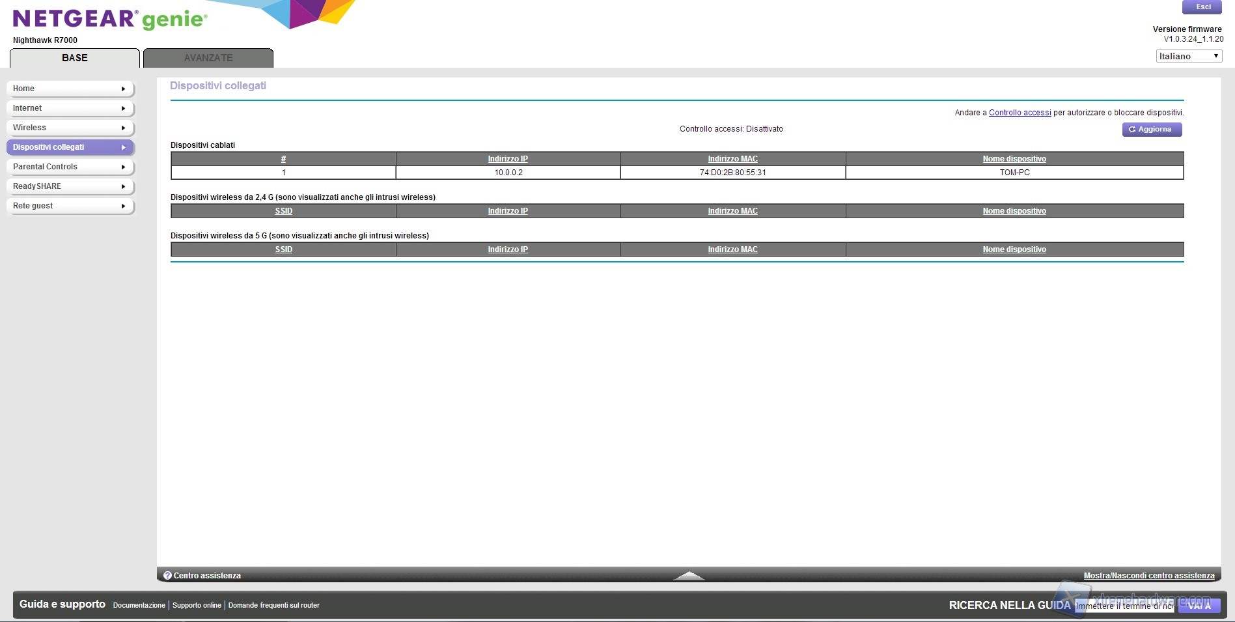Select the BASE tab

coord(75,58)
